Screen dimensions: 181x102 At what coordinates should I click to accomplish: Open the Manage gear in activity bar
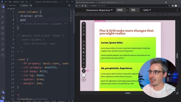point(3,97)
